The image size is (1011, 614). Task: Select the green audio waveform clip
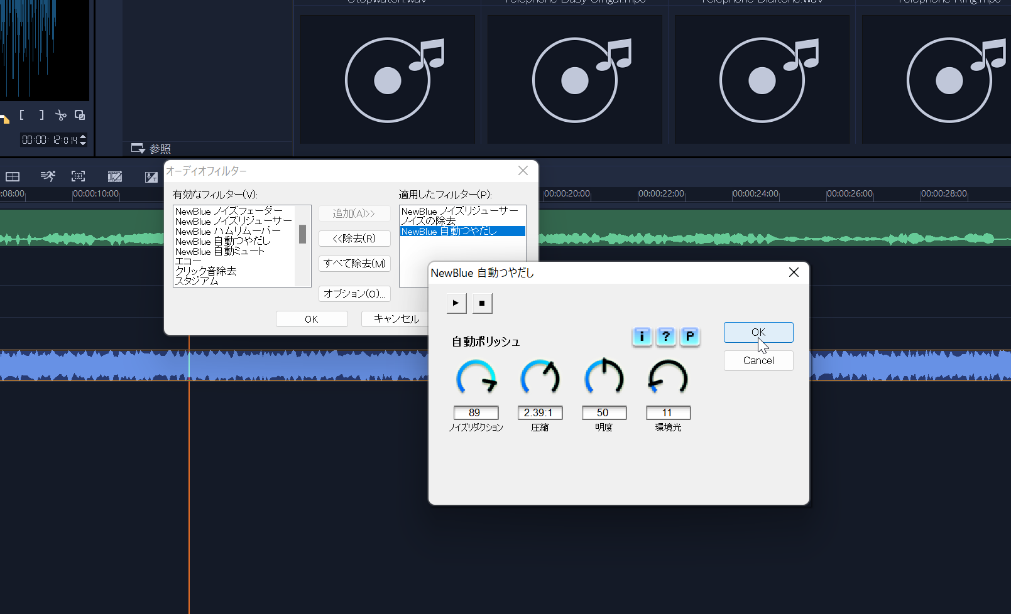(x=775, y=227)
